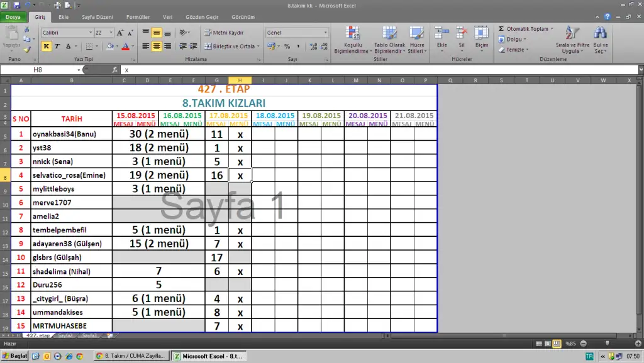Select the Sayfa2 sheet tab

(x=65, y=336)
